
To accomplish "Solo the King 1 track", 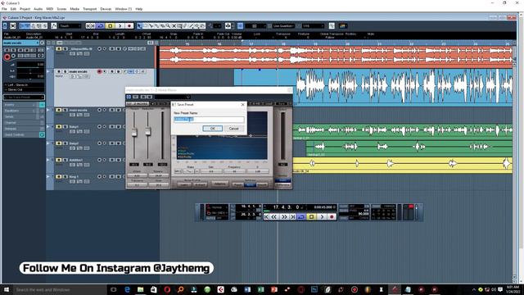I will [65, 177].
